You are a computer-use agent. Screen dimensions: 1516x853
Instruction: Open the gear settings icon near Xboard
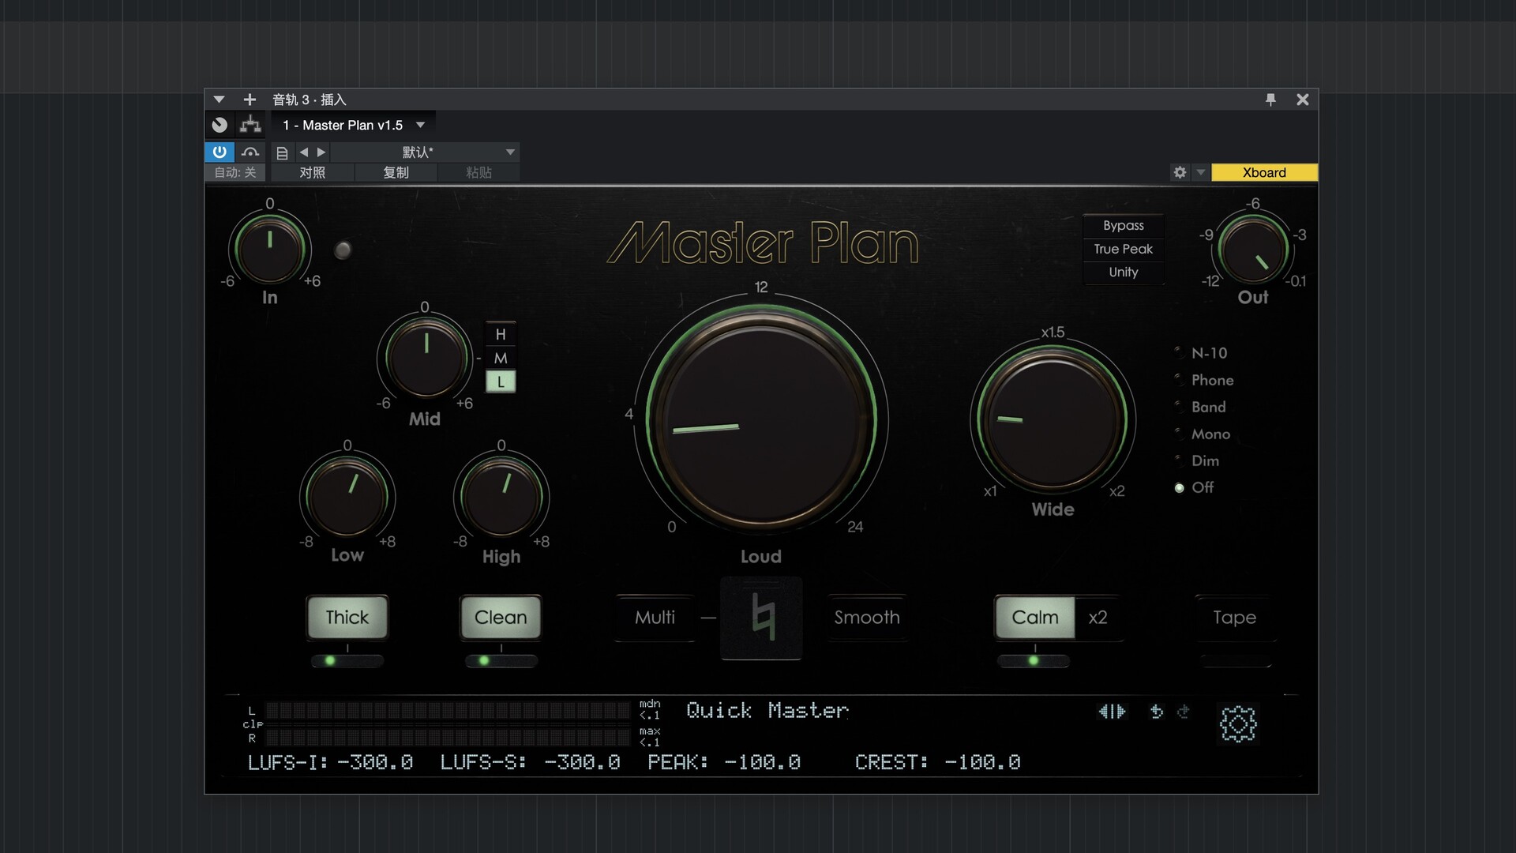(1180, 172)
